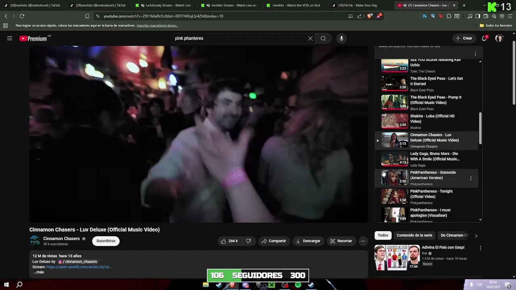Open options for Adivina El País video
The height and width of the screenshot is (290, 516).
click(x=480, y=248)
